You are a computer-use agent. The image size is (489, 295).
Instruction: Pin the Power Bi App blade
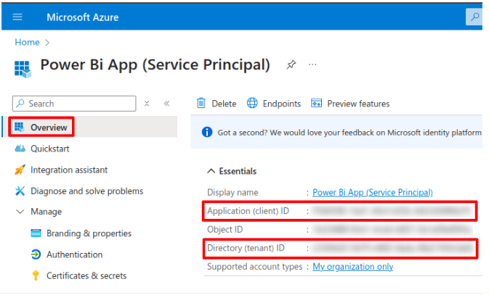coord(291,65)
